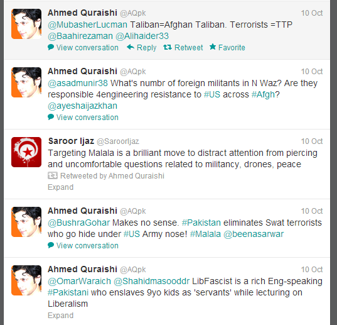Click conversation bubble icon on @BushraGohar tweet
Viewport: 337px width, 325px height.
point(51,245)
